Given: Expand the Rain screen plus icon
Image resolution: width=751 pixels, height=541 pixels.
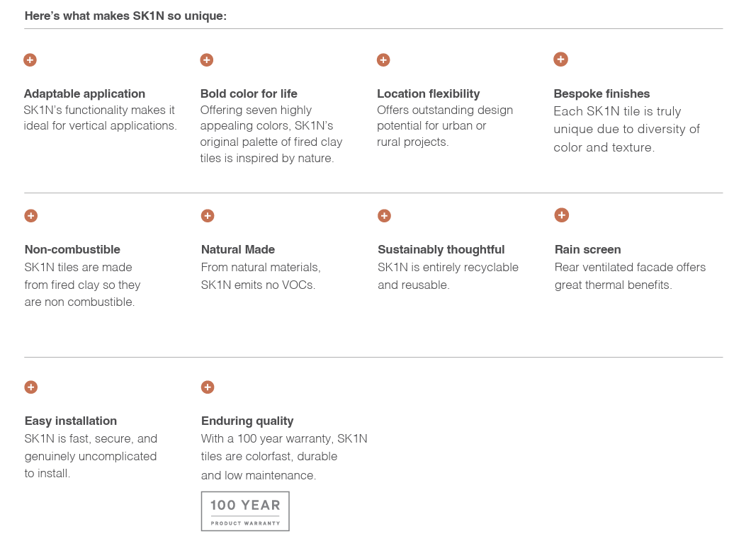Looking at the screenshot, I should pyautogui.click(x=561, y=215).
